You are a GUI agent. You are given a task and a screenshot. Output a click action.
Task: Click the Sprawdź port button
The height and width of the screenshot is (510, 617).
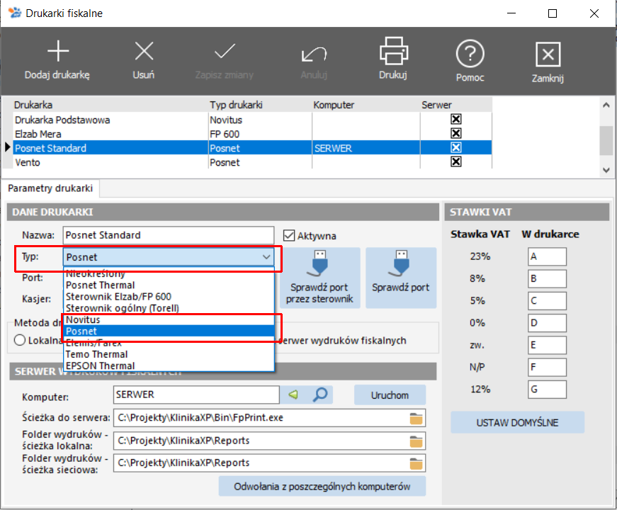401,278
